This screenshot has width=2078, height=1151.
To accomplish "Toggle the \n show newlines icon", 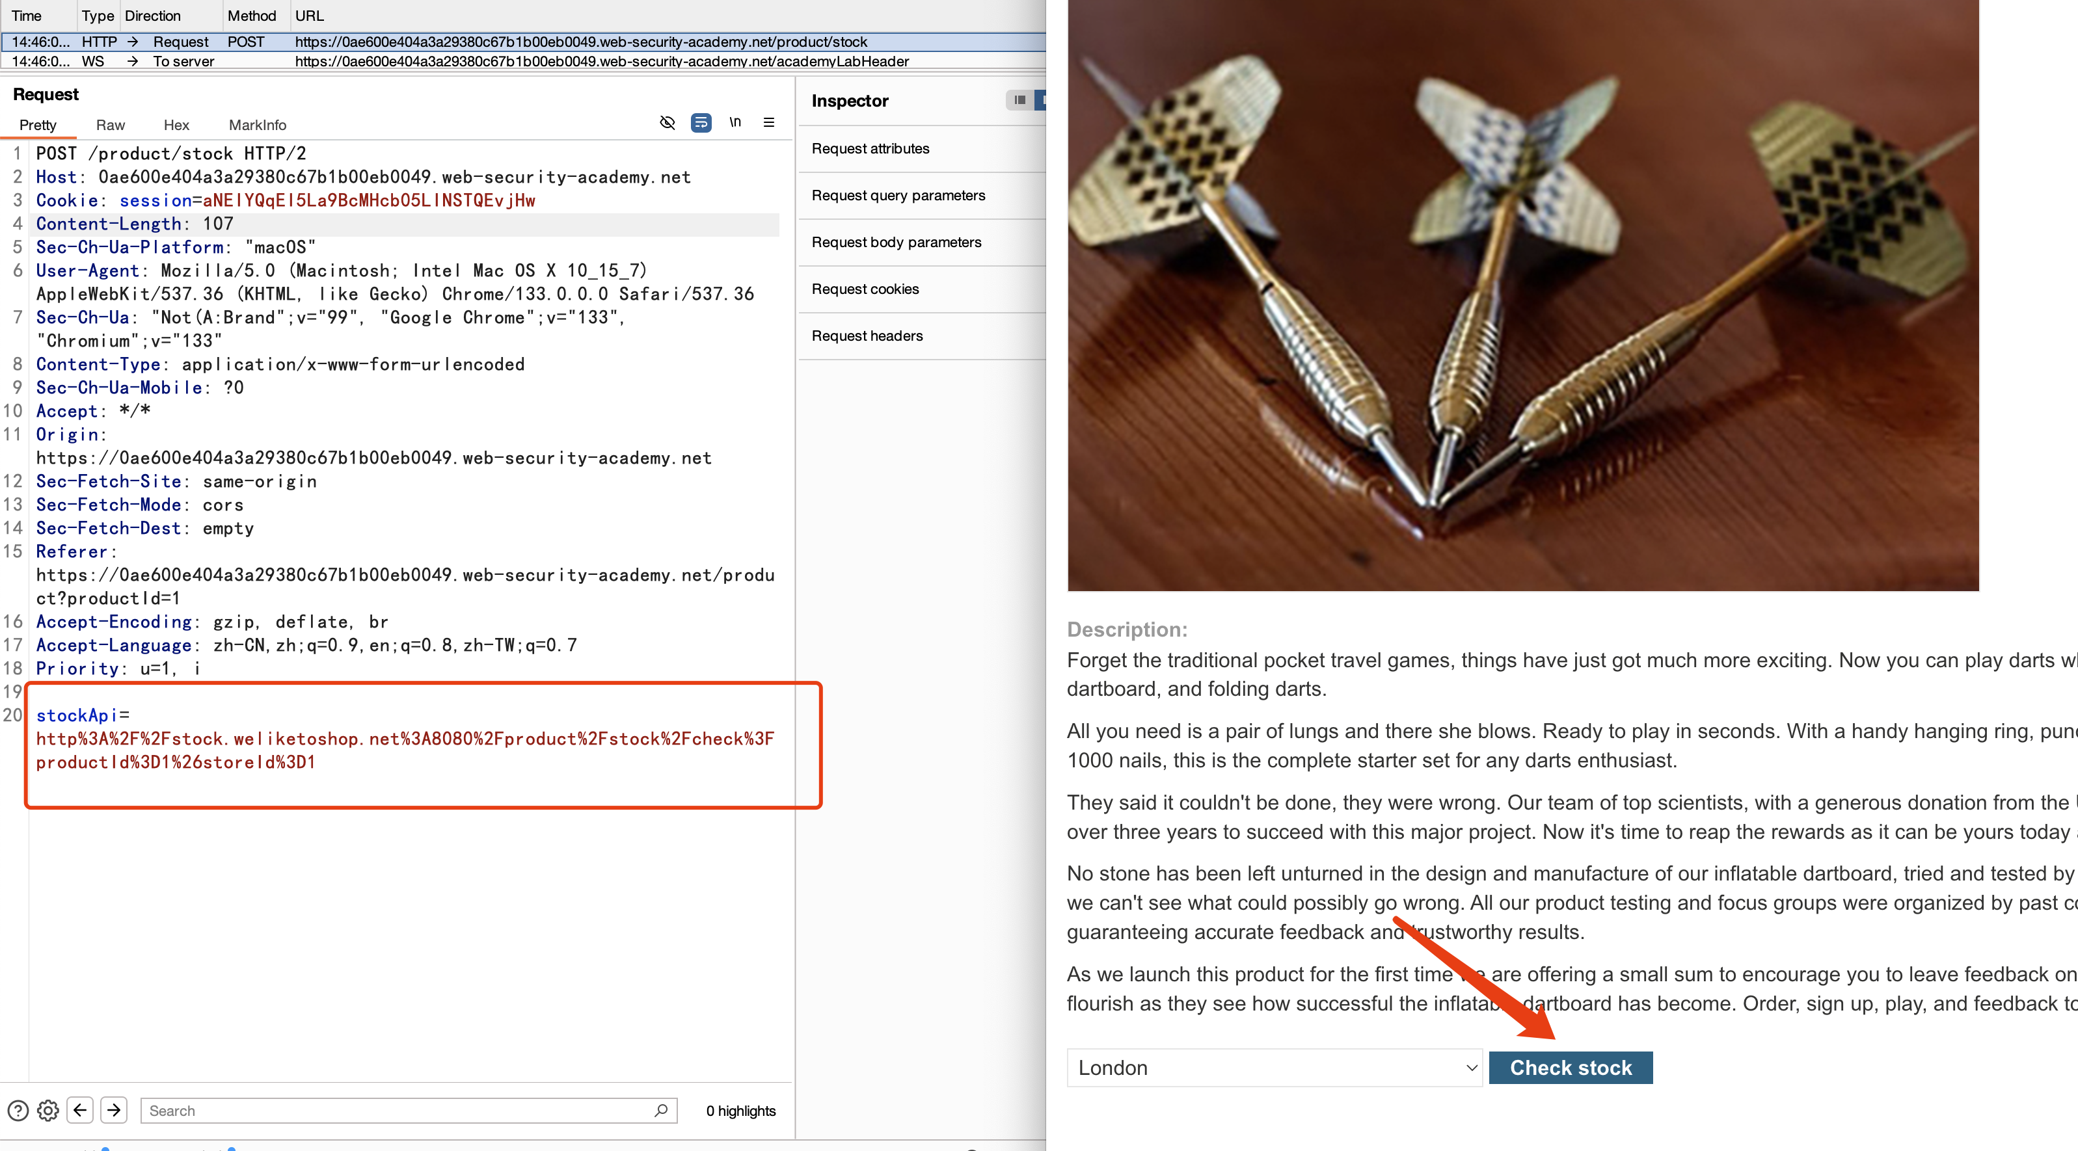I will (x=735, y=122).
